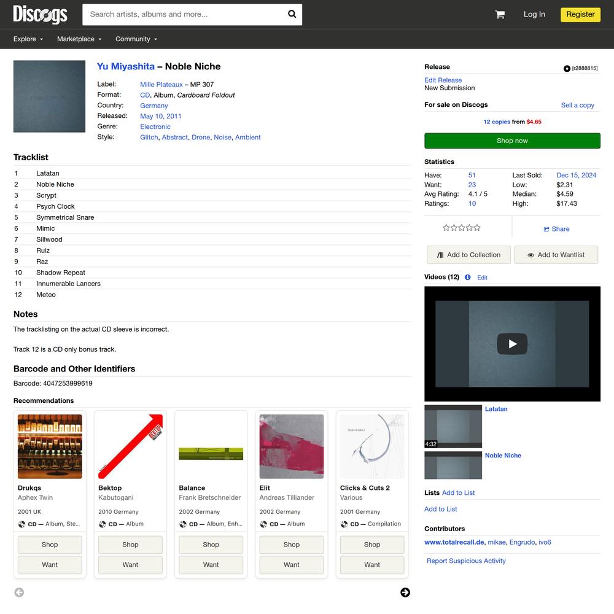Open contributor ivo6's profile

click(545, 542)
